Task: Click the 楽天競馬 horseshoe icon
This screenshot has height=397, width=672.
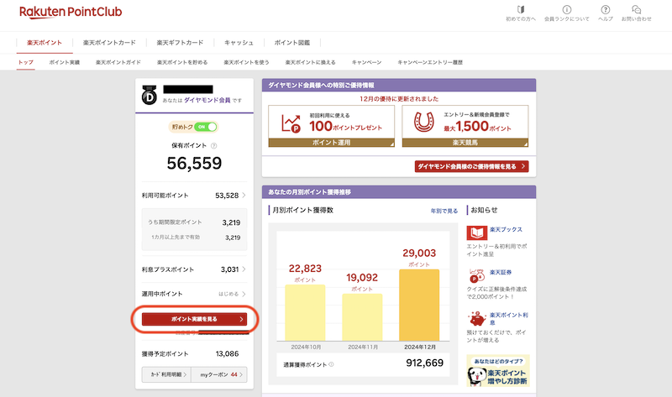Action: coord(424,122)
